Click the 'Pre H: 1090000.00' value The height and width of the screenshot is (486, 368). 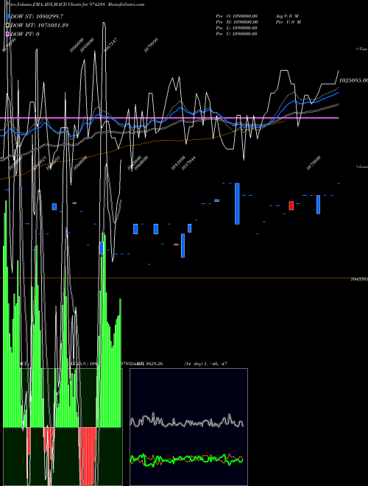point(237,22)
